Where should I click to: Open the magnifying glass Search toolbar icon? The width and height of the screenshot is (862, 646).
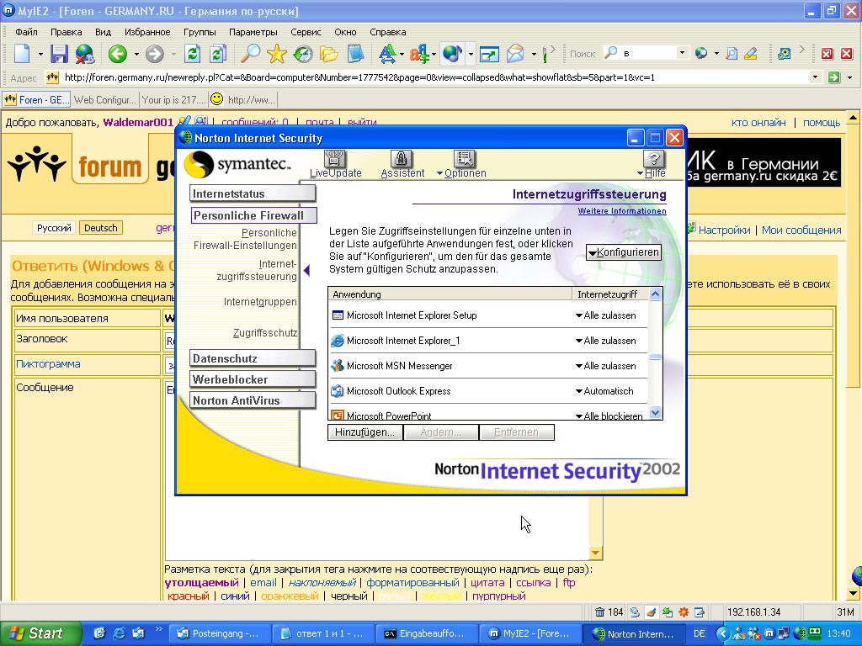[251, 54]
